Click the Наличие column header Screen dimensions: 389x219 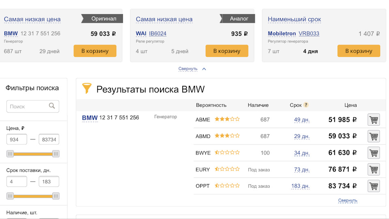(258, 105)
